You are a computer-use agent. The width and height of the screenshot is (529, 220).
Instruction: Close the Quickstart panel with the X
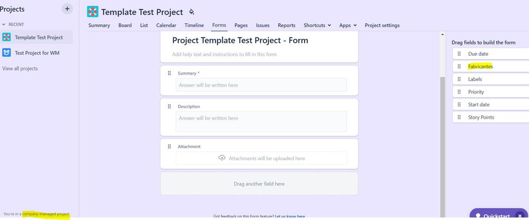[520, 216]
